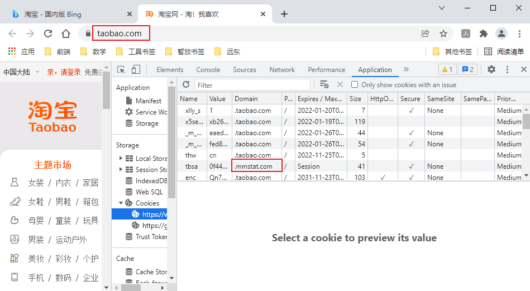The image size is (530, 291).
Task: Click the cookie Filter input field
Action: (252, 85)
